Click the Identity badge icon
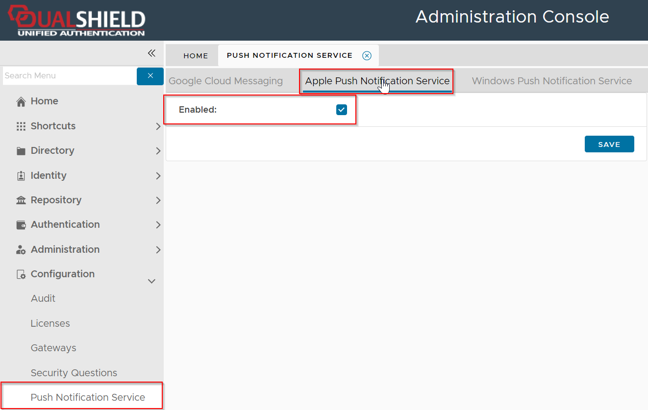 (21, 176)
